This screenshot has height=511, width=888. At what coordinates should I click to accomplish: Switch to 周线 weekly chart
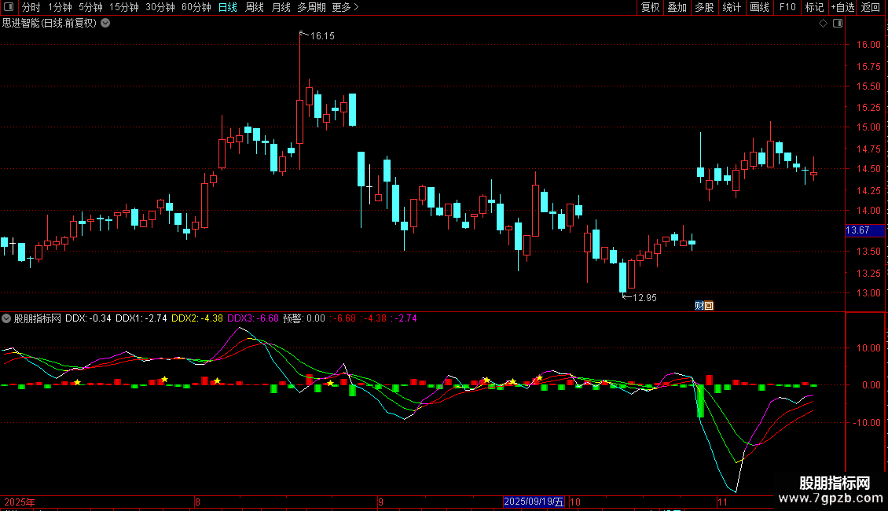point(255,7)
